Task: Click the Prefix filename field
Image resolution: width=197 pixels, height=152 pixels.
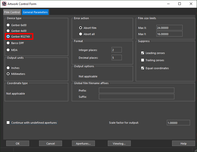Action: (x=136, y=90)
